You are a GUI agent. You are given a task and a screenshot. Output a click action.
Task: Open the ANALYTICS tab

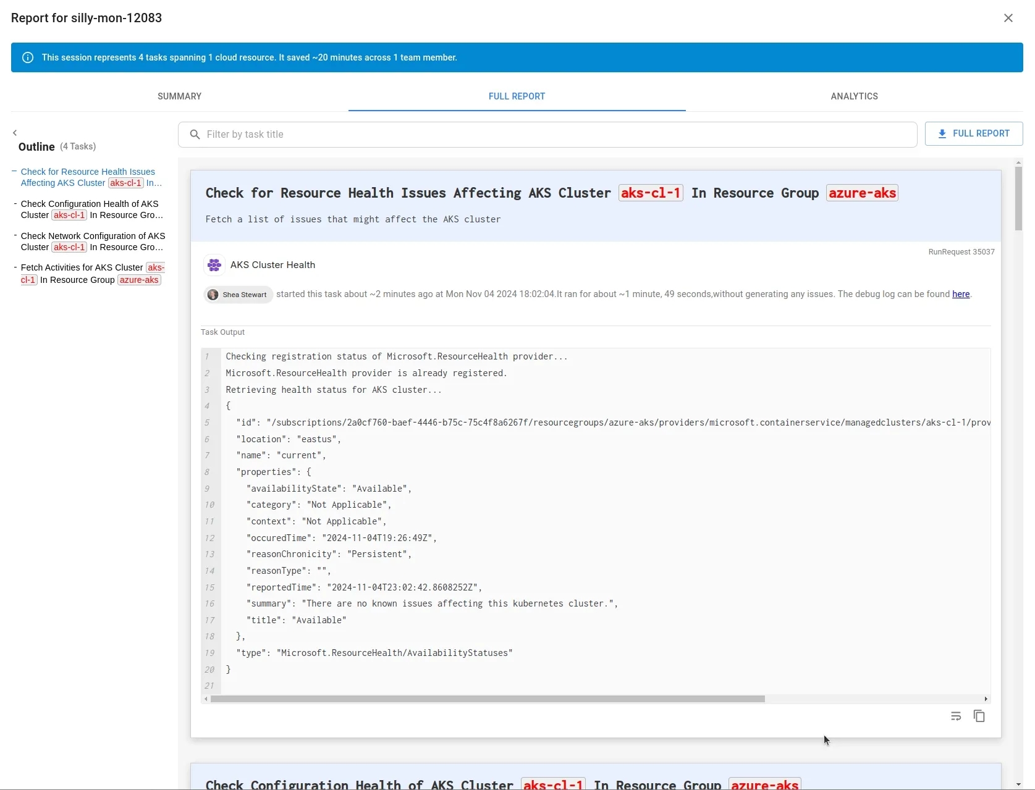point(854,96)
